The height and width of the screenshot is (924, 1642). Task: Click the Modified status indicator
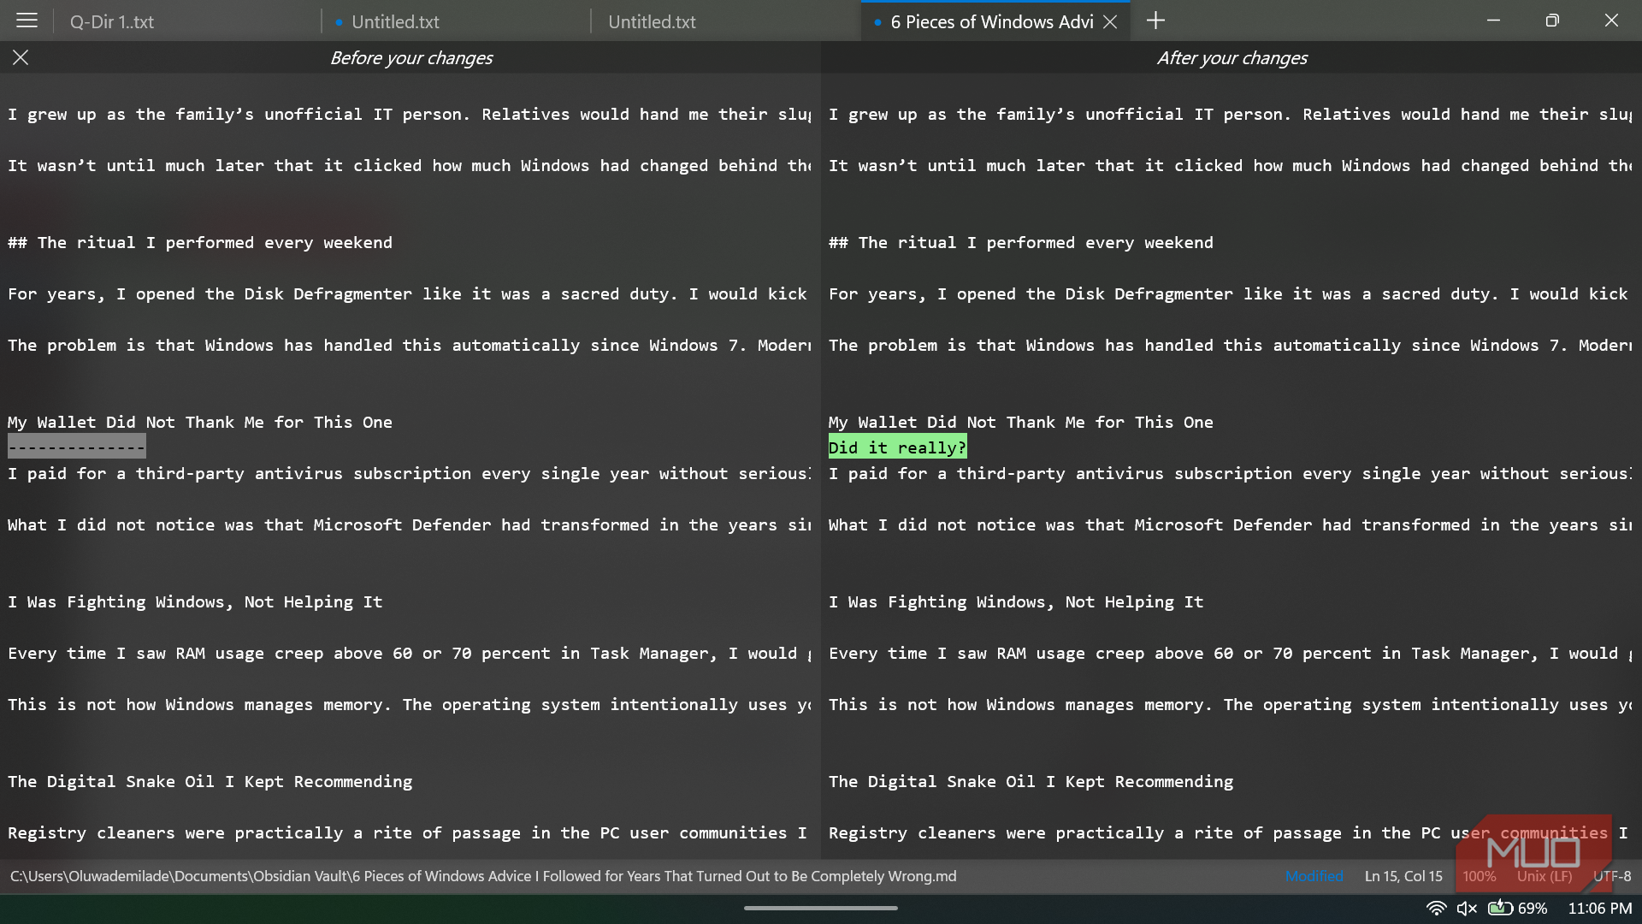coord(1314,876)
